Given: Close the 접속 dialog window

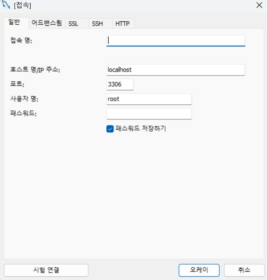Looking at the screenshot, I should (x=259, y=5).
